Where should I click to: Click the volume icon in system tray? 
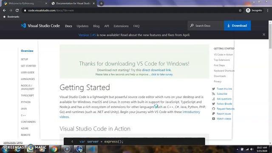252,149
